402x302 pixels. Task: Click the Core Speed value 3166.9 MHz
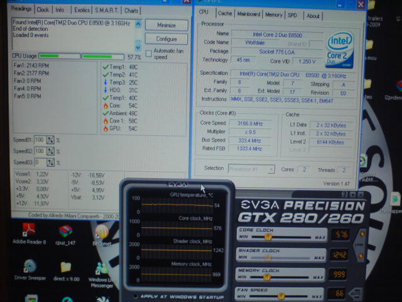pos(250,123)
